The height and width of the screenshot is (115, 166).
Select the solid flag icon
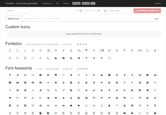[x=10, y=98]
